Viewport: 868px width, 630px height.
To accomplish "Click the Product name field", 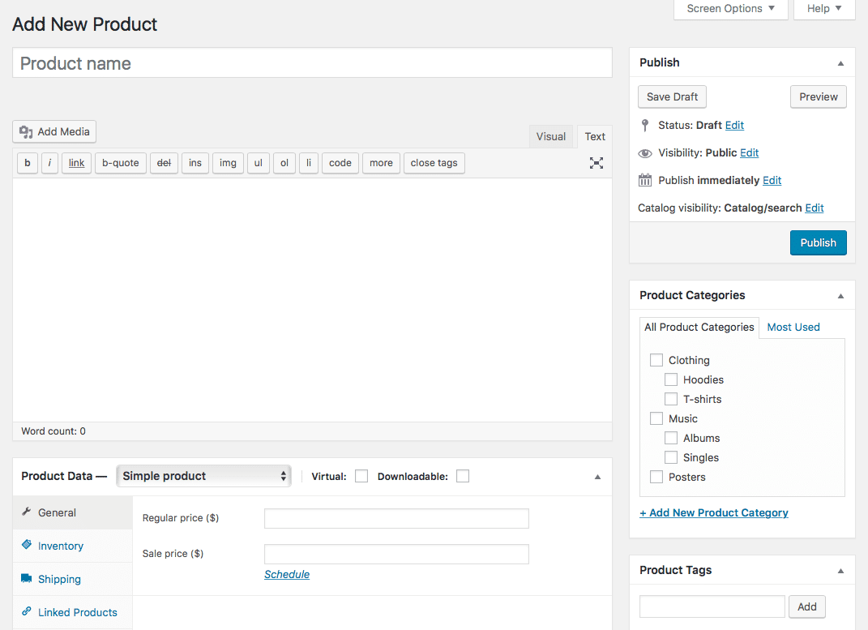I will click(312, 63).
